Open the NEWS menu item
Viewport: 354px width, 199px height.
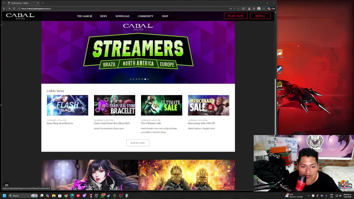(x=103, y=16)
